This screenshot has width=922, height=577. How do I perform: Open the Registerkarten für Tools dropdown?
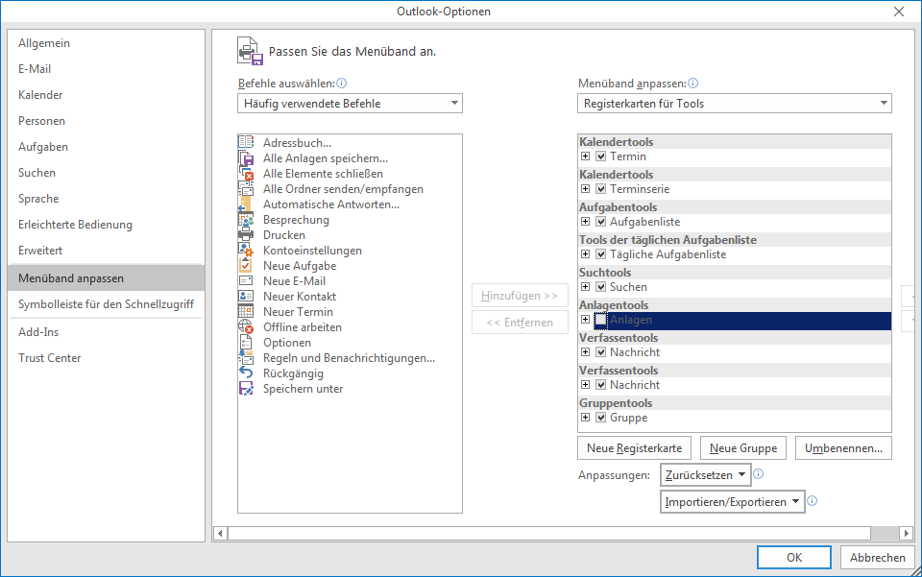(x=735, y=104)
